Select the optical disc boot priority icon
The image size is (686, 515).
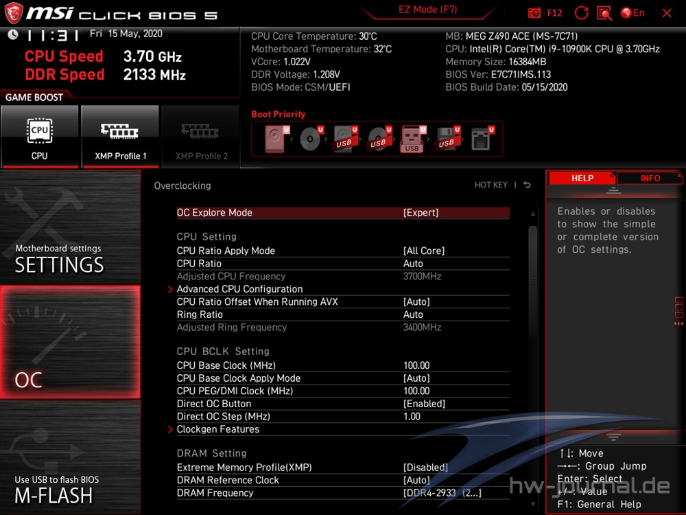pos(311,139)
